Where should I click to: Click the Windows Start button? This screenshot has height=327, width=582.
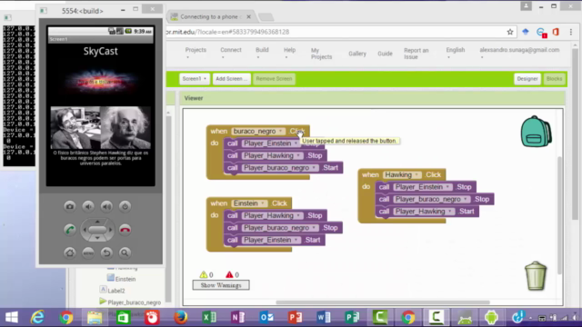12,317
